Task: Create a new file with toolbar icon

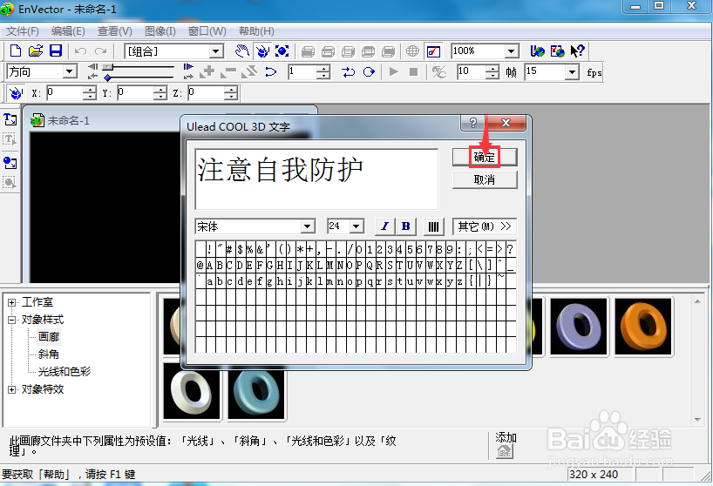Action: (x=16, y=51)
